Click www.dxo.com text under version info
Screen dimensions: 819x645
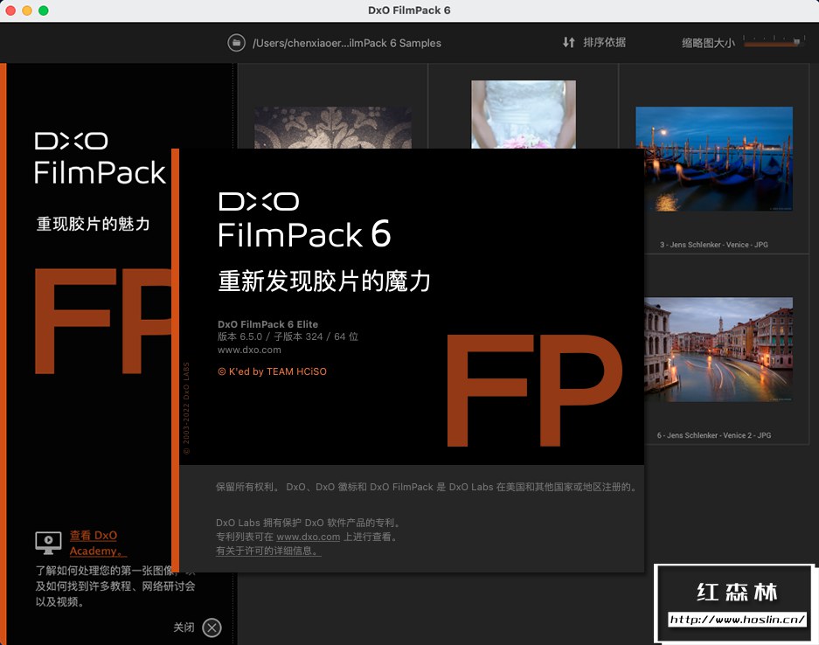pyautogui.click(x=249, y=350)
